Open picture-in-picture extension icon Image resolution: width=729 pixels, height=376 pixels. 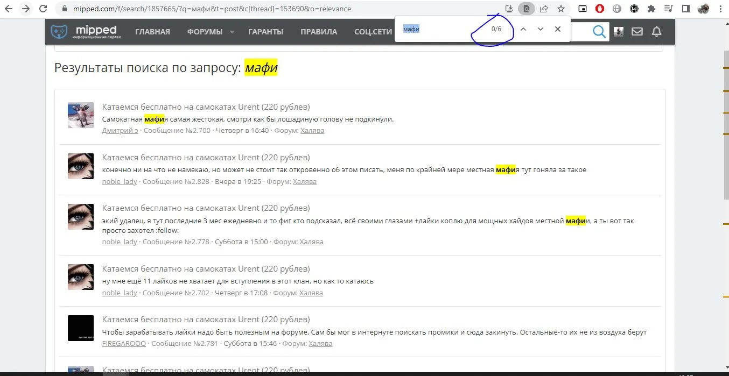pyautogui.click(x=583, y=9)
